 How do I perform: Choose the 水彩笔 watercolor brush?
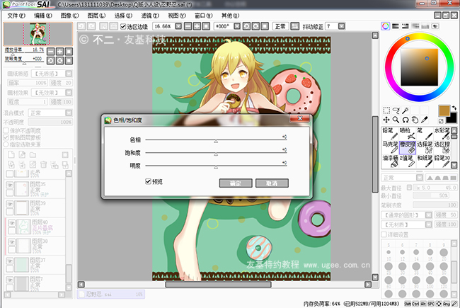442,133
